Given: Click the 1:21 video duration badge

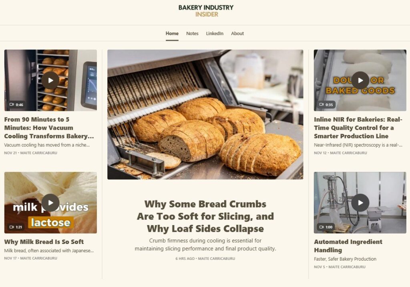Looking at the screenshot, I should 16,227.
